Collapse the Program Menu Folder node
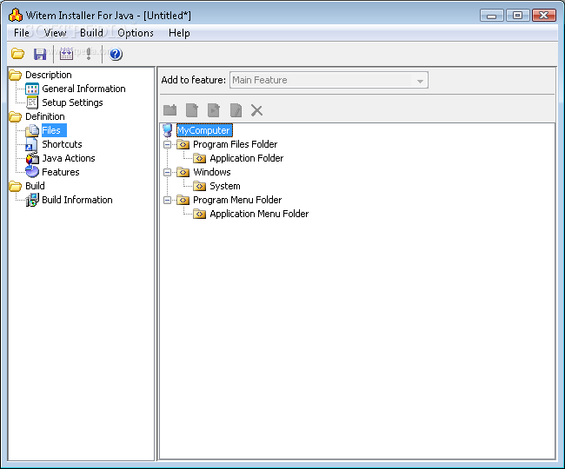565x469 pixels. (x=167, y=200)
